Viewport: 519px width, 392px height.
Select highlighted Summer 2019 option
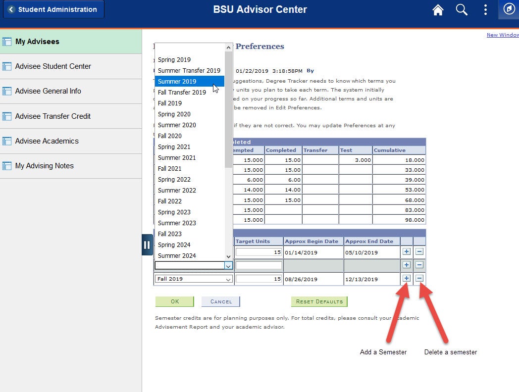click(x=189, y=81)
